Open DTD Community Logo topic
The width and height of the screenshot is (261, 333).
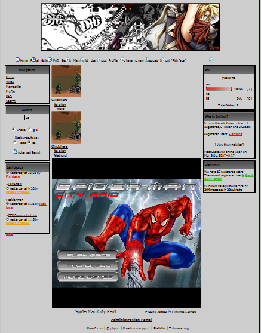point(23,215)
